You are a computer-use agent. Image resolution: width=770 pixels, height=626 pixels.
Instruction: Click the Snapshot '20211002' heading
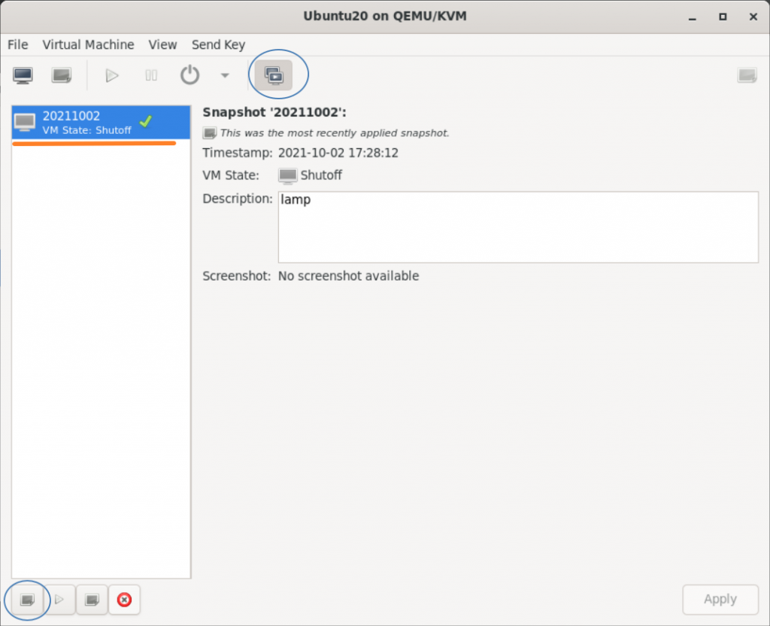(x=274, y=113)
